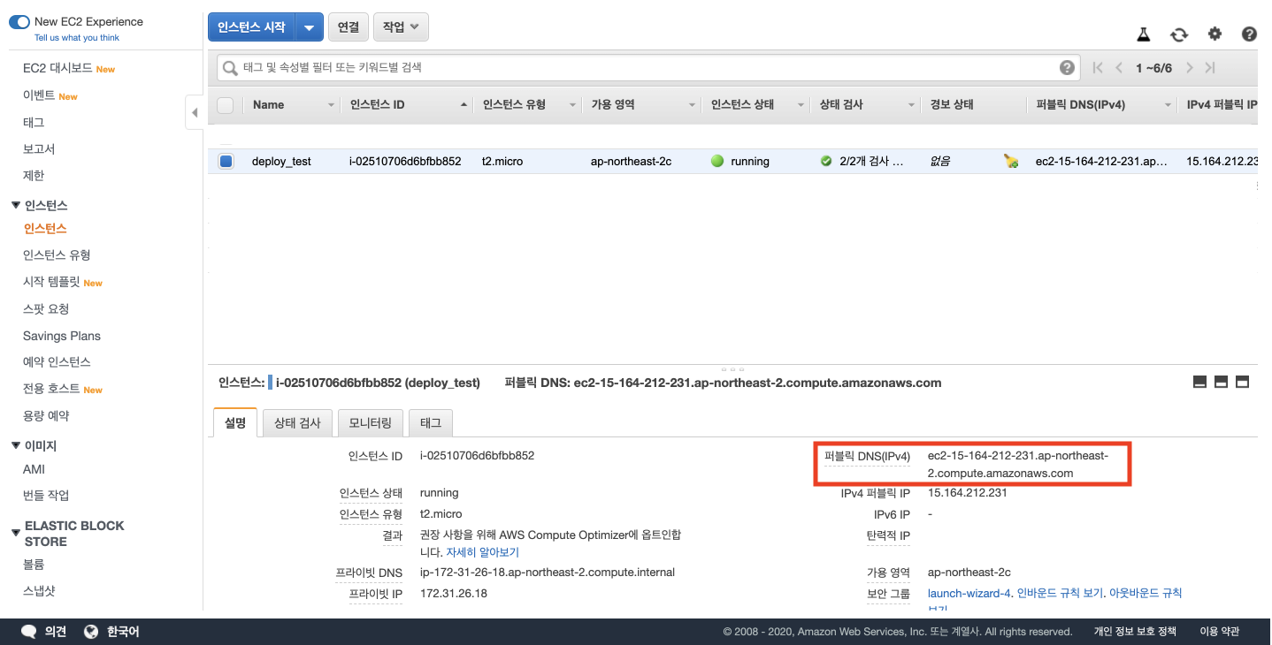This screenshot has height=645, width=1272.
Task: Open the 자세히 알아보기 link
Action: pyautogui.click(x=482, y=552)
